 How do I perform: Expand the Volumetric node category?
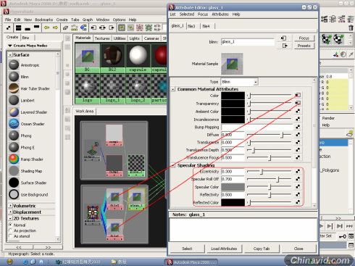coord(10,206)
